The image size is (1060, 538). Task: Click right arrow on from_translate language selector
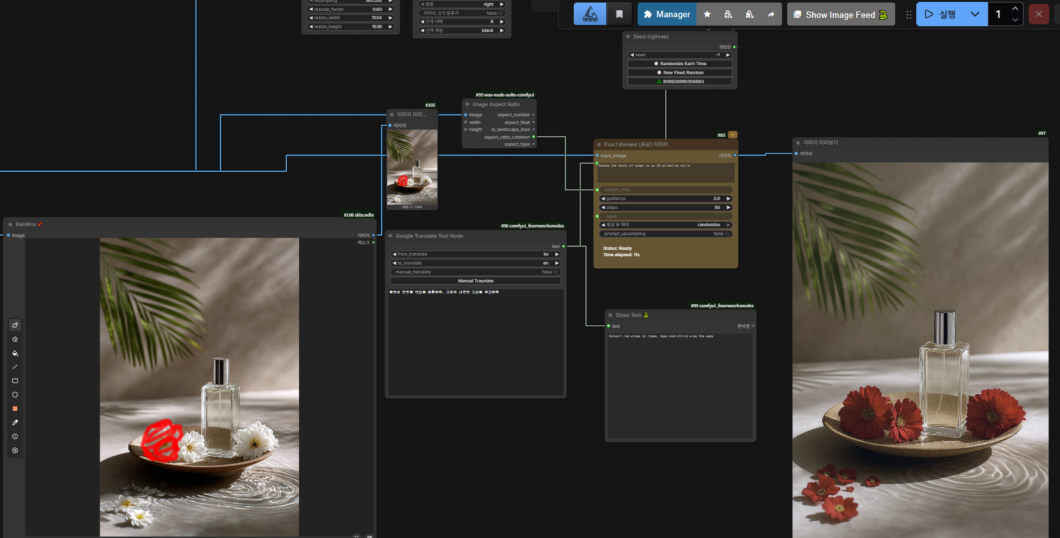coord(557,254)
